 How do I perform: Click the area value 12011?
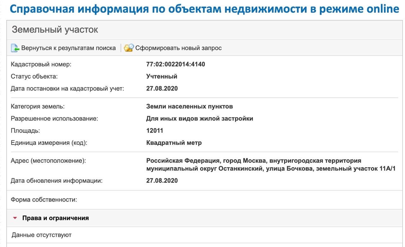coord(155,131)
